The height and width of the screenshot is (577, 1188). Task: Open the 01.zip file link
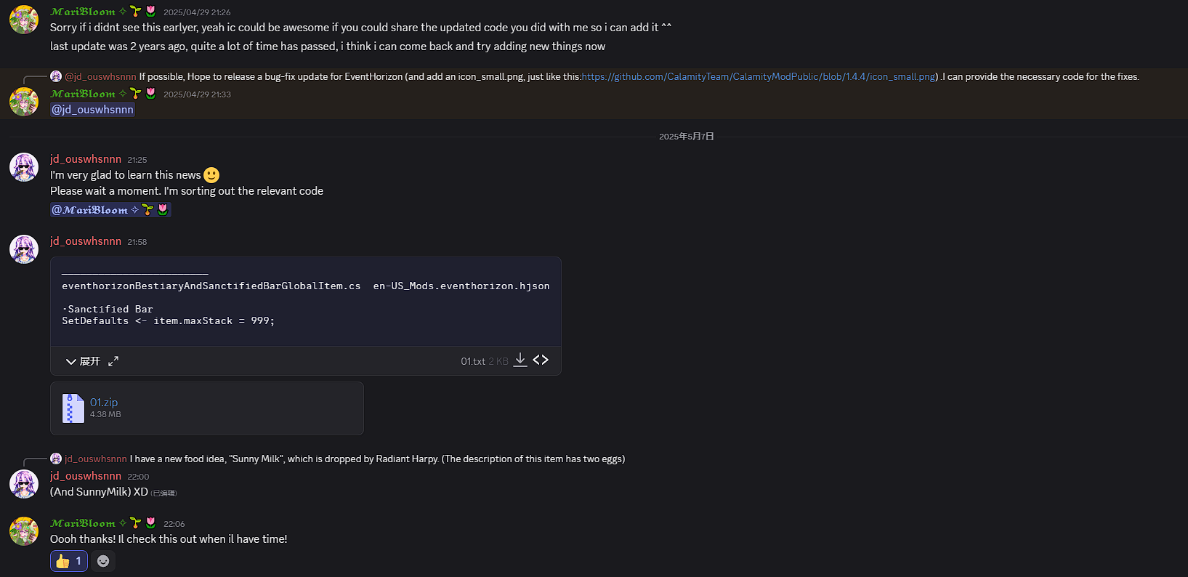pos(104,402)
